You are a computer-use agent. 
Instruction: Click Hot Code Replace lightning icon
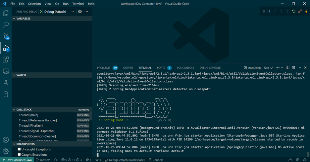click(306, 11)
